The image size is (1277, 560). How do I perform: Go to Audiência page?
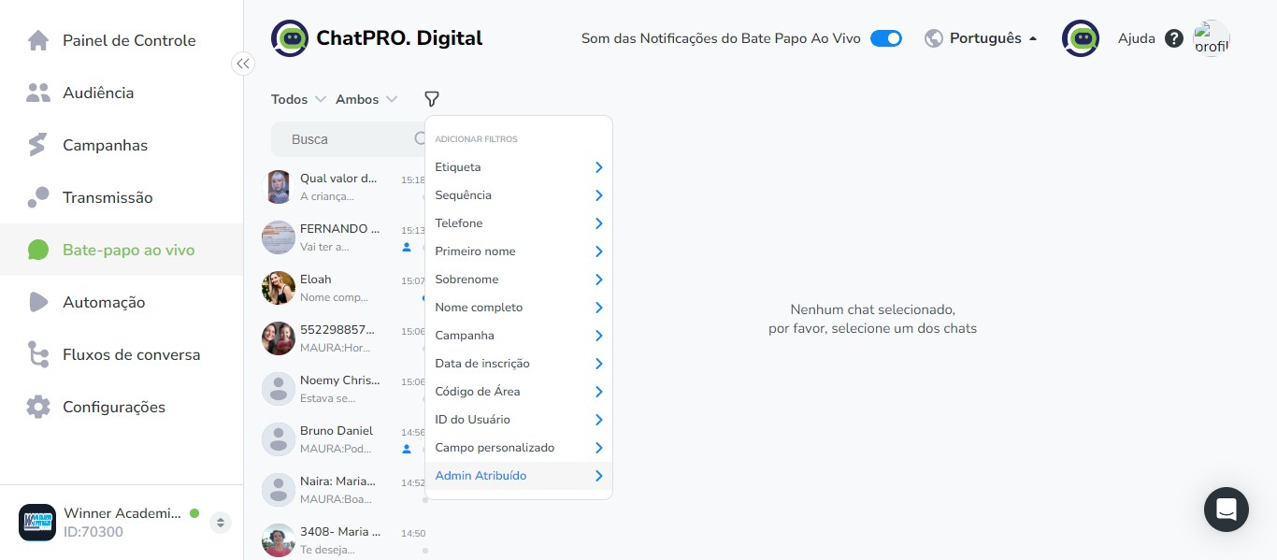pos(122,93)
